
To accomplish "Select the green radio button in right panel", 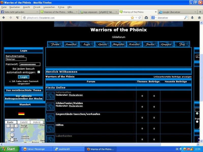I will point(197,113).
